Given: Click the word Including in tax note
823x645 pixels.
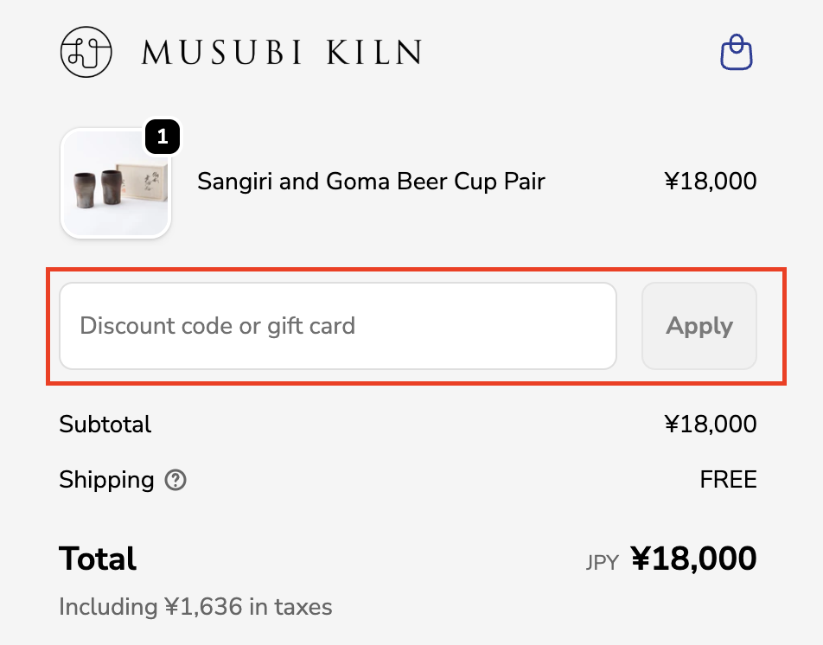Looking at the screenshot, I should click(108, 607).
